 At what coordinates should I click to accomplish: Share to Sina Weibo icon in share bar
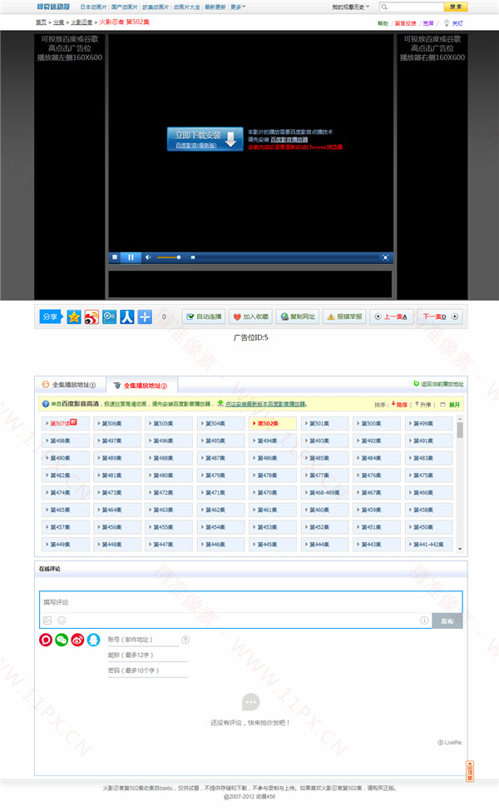click(91, 316)
